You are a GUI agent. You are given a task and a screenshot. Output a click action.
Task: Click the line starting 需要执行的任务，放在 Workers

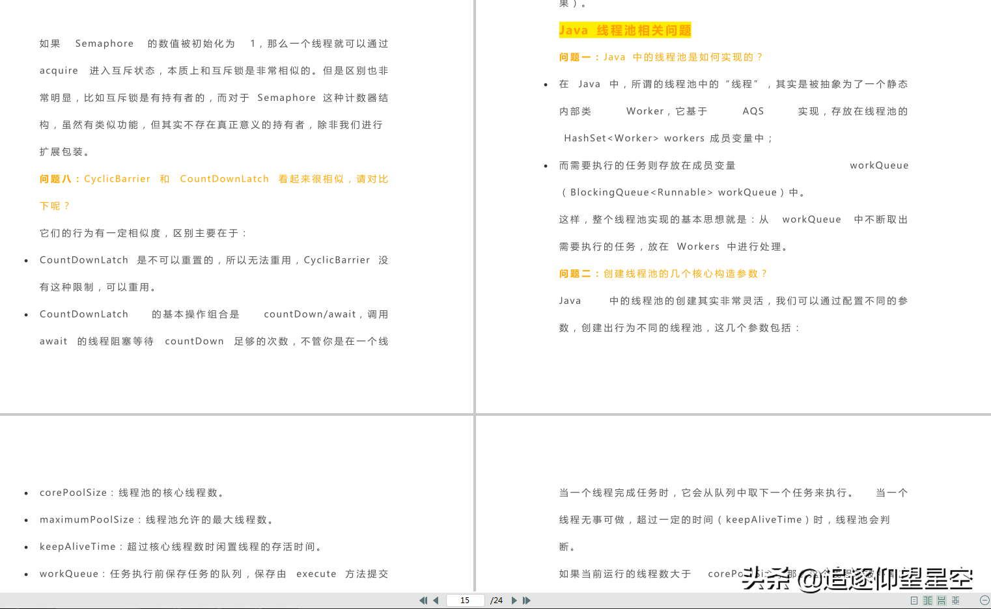pos(675,247)
